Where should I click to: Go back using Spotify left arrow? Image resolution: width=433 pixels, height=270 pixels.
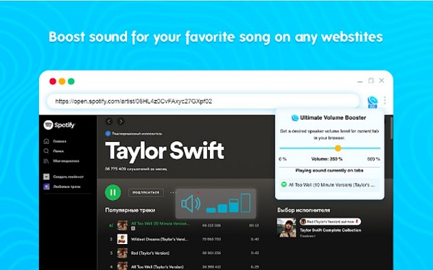point(110,121)
